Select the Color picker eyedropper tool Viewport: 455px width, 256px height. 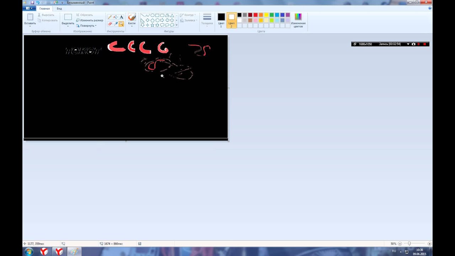pyautogui.click(x=116, y=24)
